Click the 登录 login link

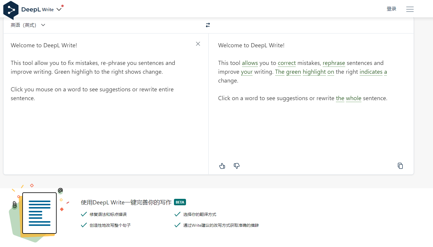(x=391, y=9)
